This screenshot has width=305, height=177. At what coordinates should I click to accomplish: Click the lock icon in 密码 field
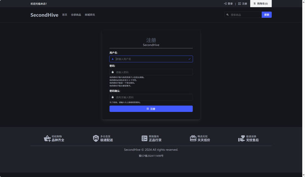point(112,72)
